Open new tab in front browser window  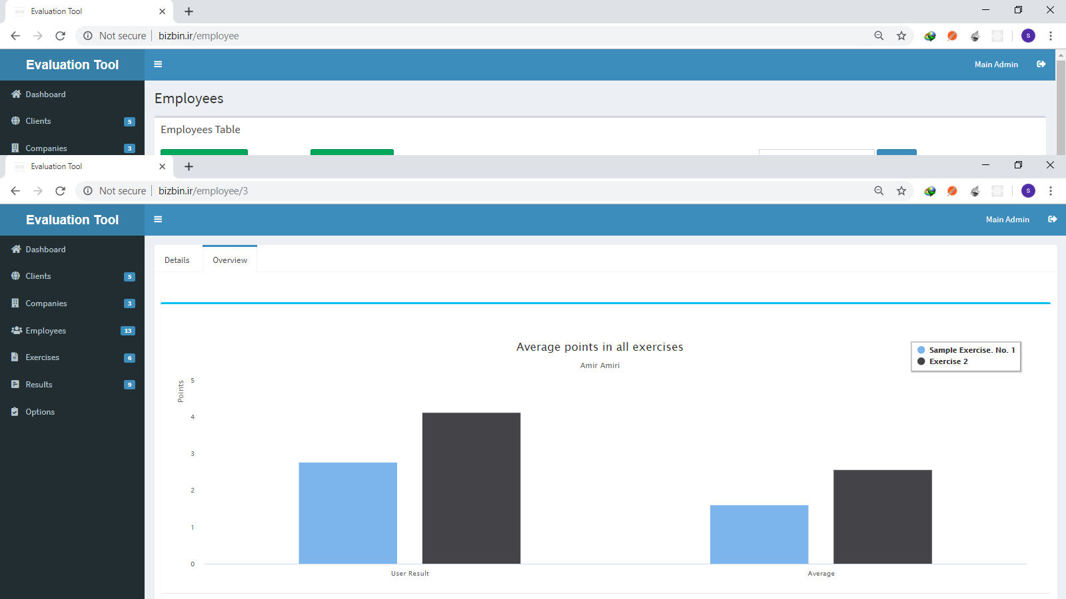(x=189, y=166)
